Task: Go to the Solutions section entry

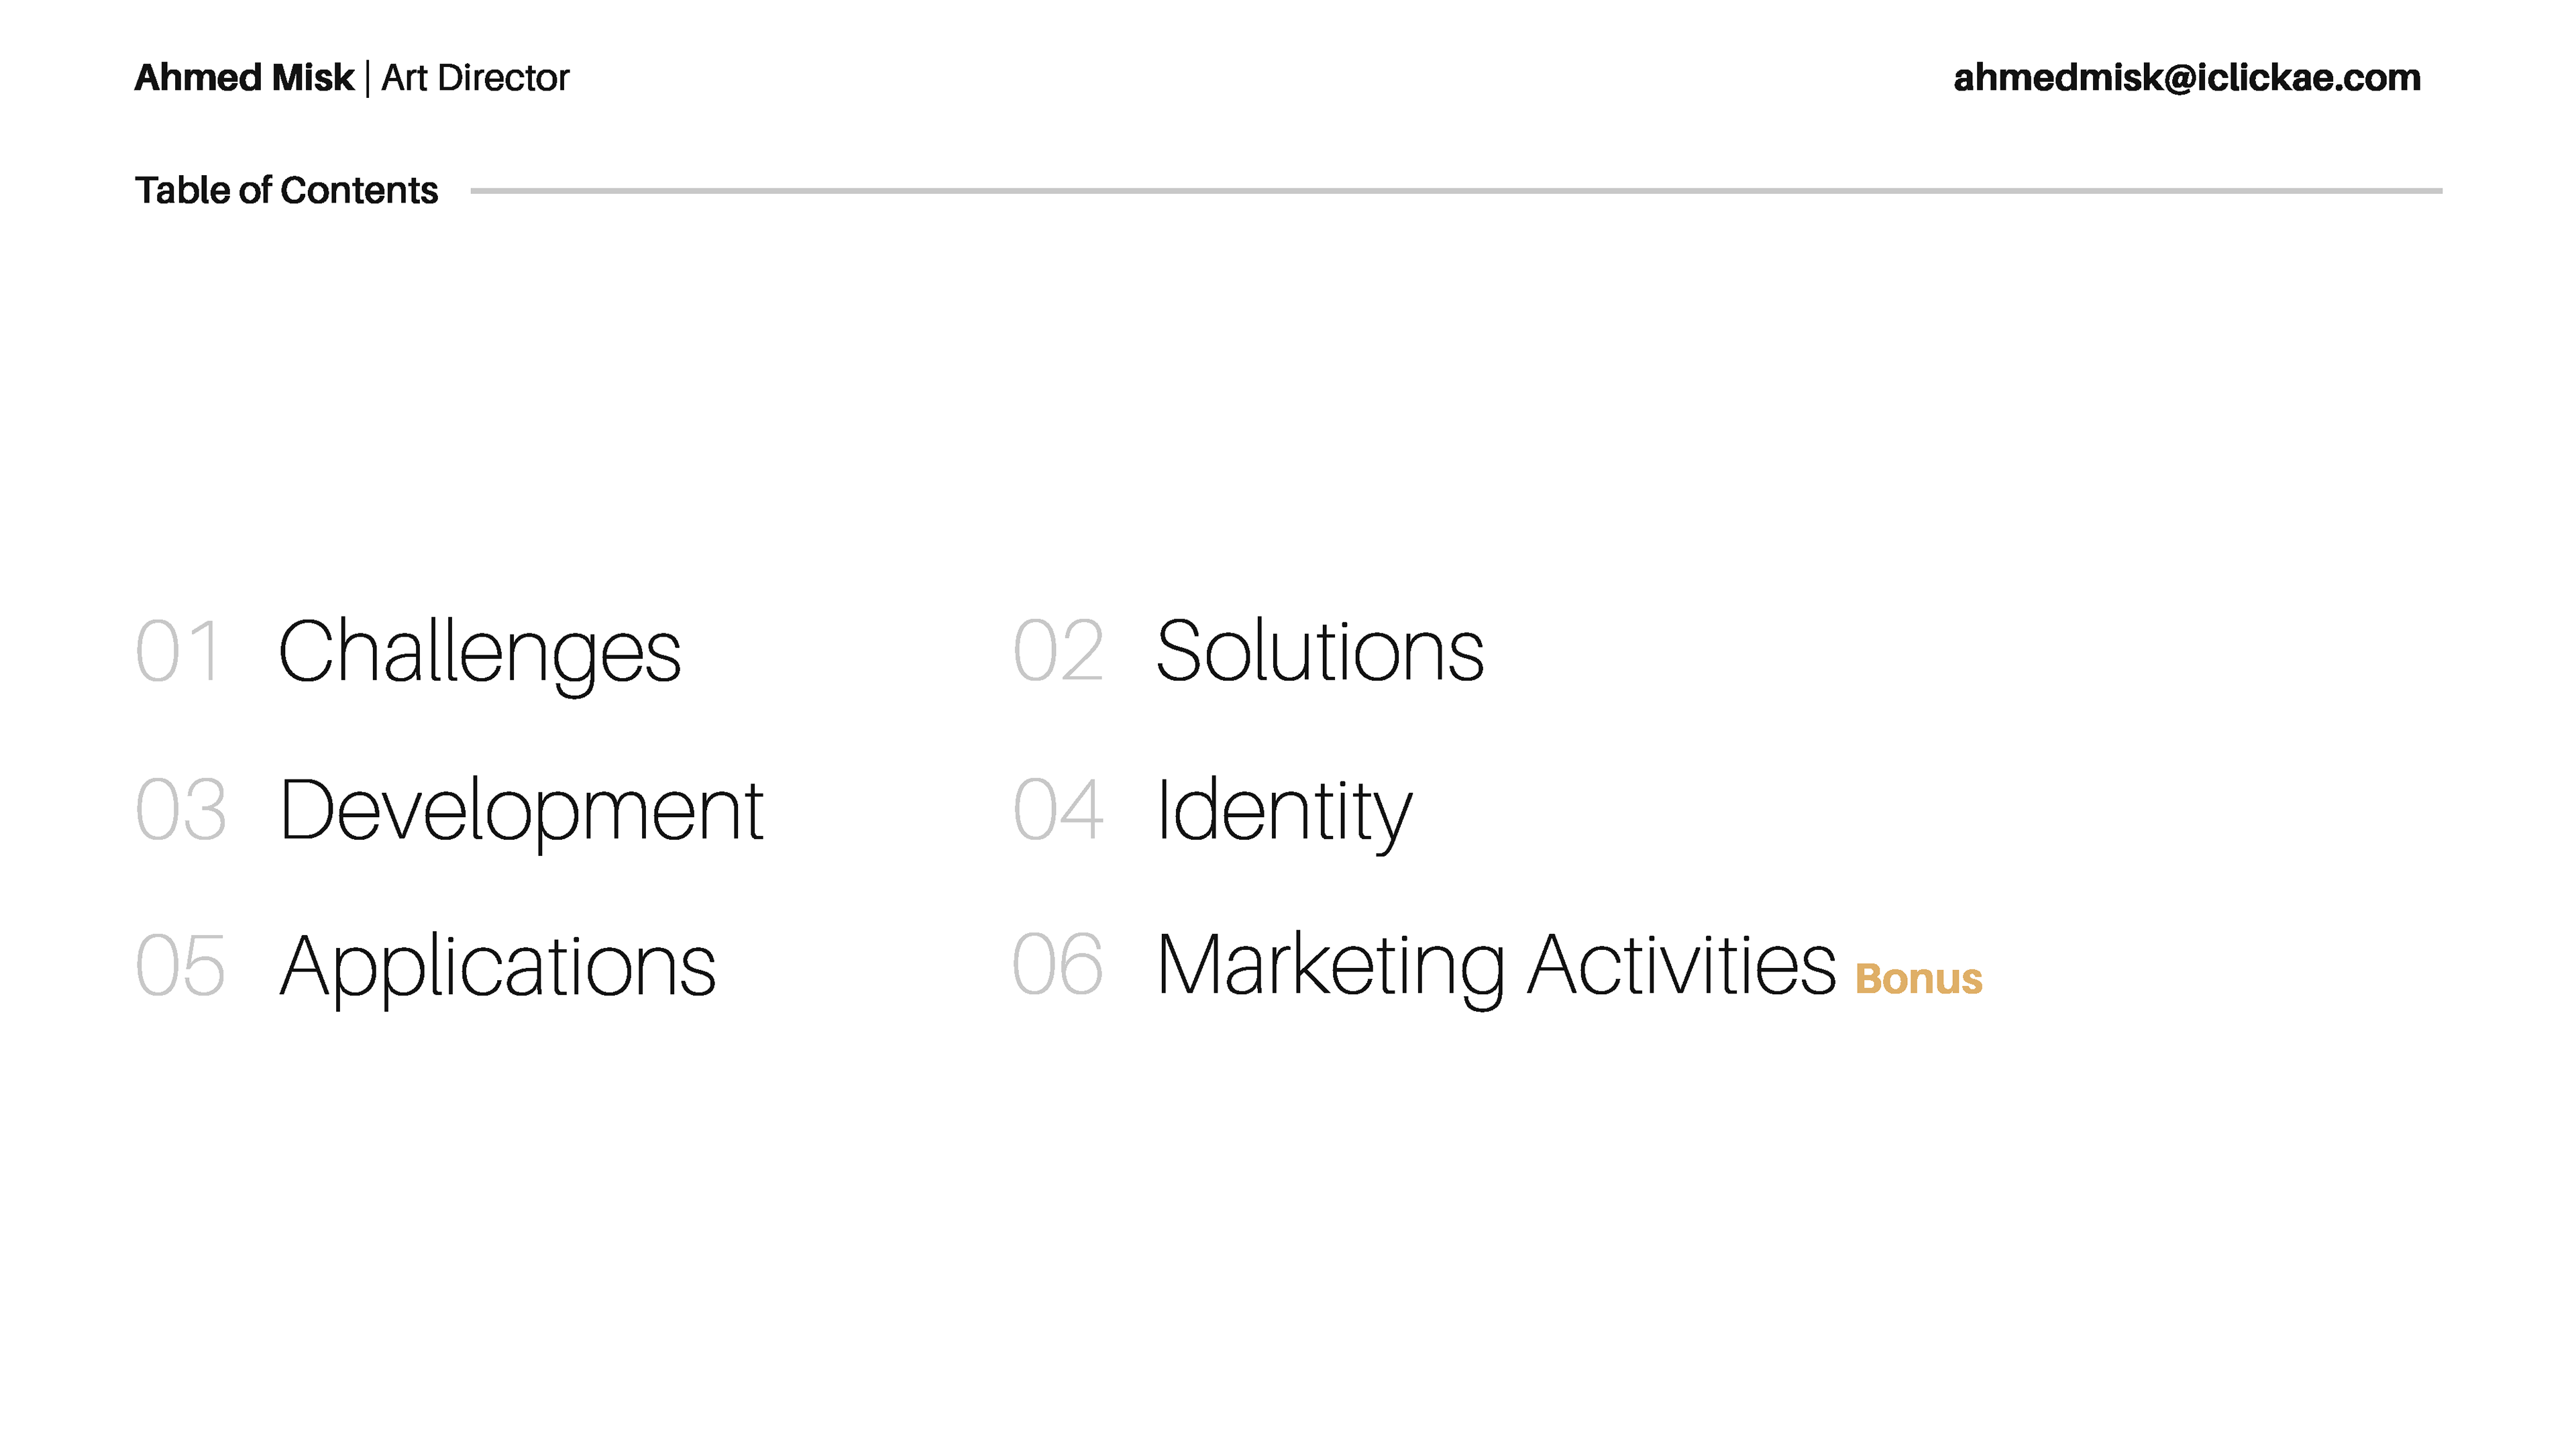Action: (x=1319, y=652)
